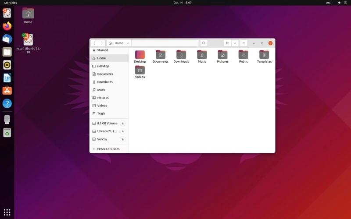Open the system volume indicator
The image size is (351, 219).
[340, 3]
